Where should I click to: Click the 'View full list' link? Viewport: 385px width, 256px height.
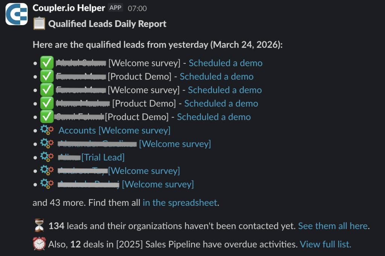(x=326, y=244)
